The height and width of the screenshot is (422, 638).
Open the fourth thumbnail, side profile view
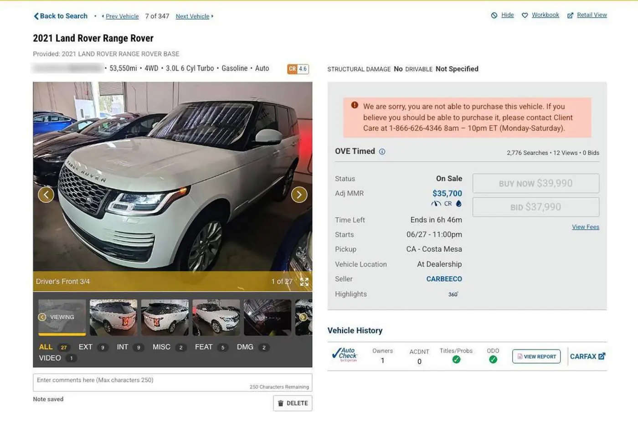coord(216,318)
